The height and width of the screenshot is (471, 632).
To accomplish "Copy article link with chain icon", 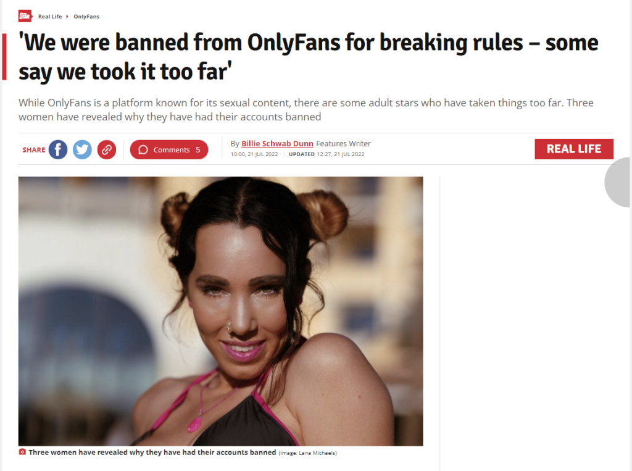I will (106, 149).
